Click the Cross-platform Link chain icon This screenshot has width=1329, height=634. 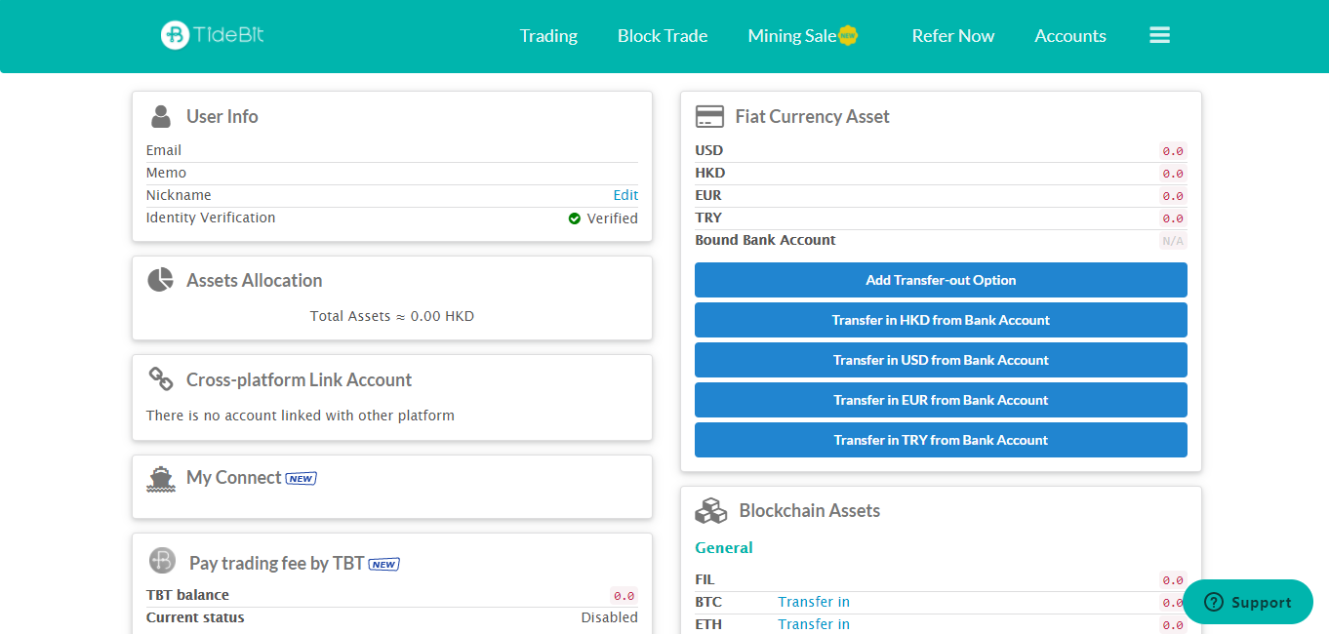click(161, 379)
